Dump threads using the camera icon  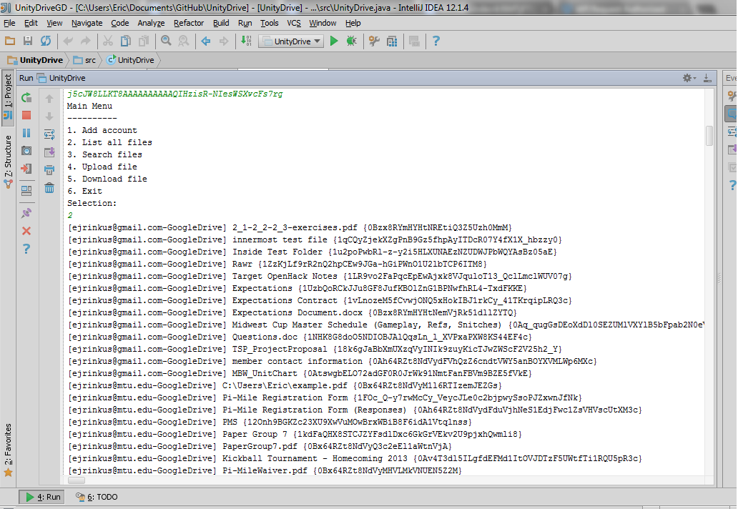[26, 151]
